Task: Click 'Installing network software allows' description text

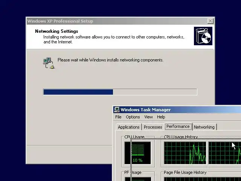Action: [114, 39]
